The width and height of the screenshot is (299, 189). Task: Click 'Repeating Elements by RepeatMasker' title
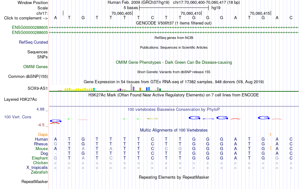pyautogui.click(x=174, y=177)
